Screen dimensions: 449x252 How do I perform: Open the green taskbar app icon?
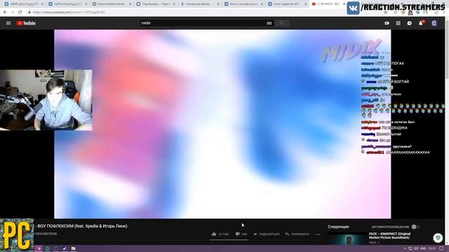[48, 248]
